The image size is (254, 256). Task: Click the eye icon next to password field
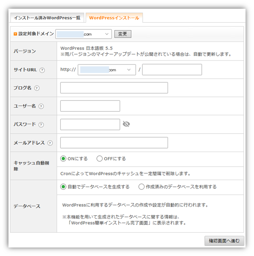click(x=126, y=124)
